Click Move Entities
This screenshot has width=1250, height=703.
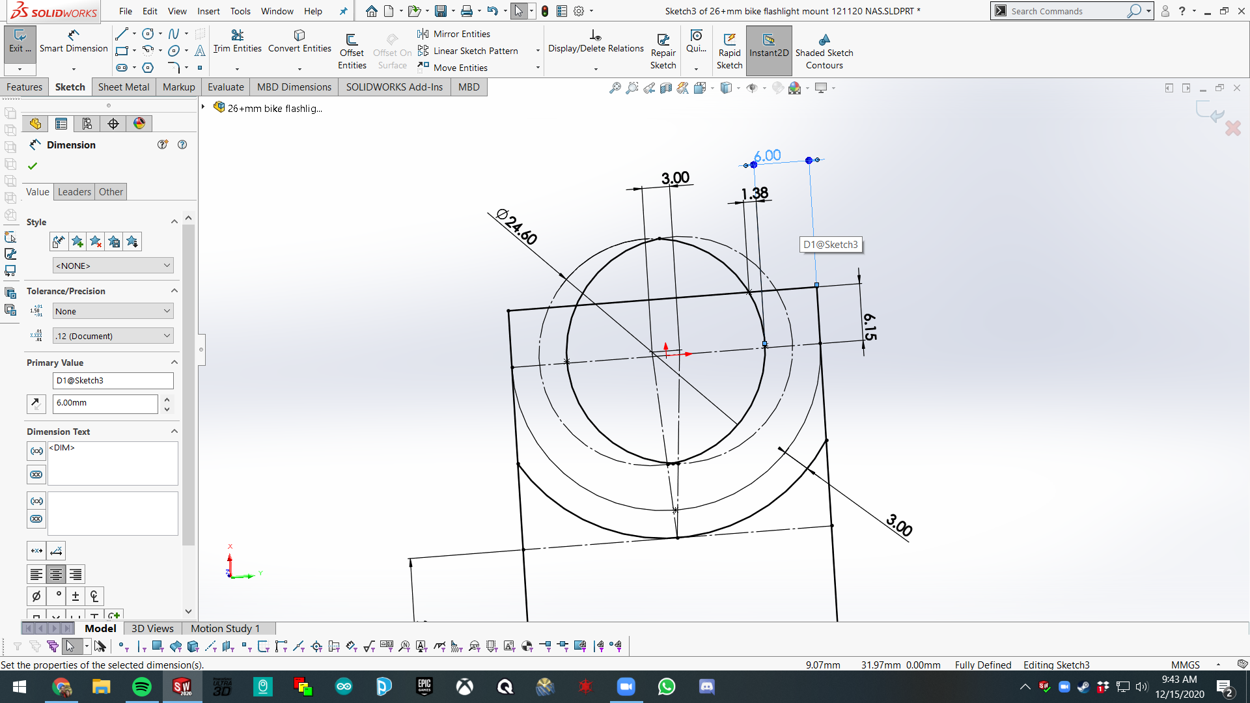click(452, 68)
